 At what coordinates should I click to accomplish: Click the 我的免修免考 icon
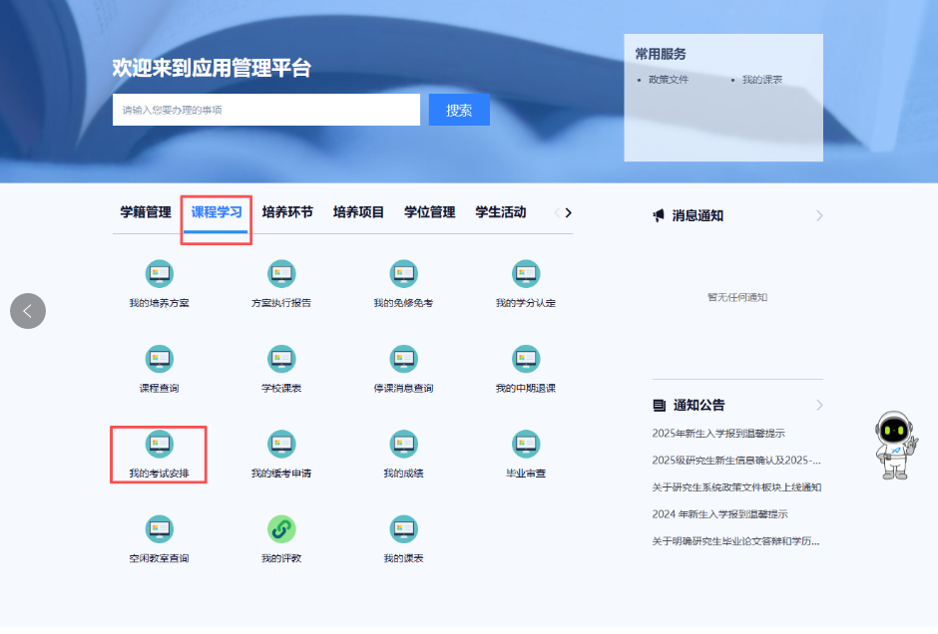[403, 274]
